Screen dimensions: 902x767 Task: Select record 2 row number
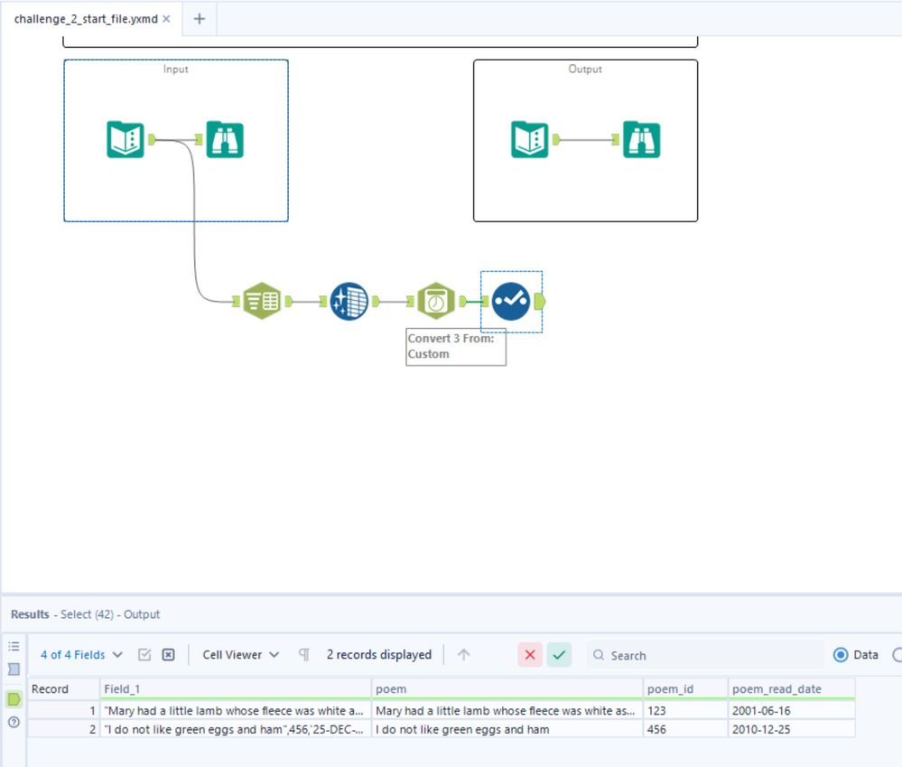(x=63, y=729)
